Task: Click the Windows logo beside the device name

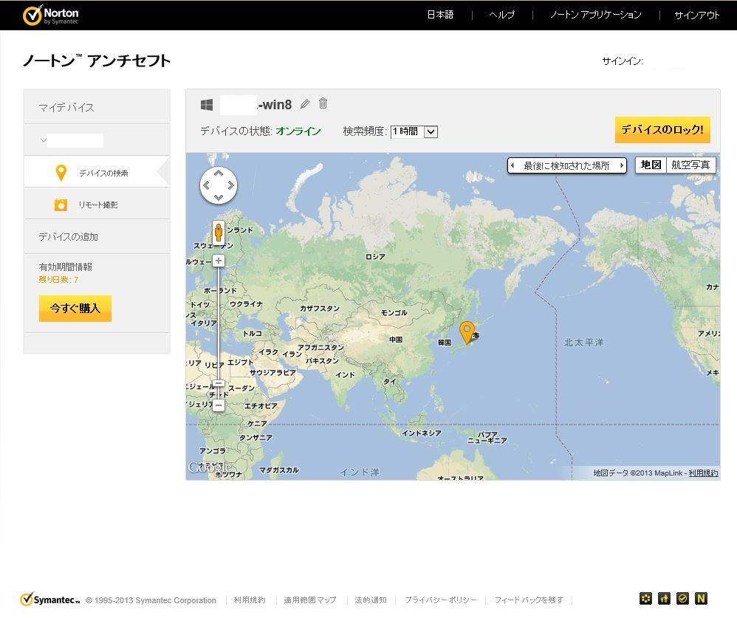Action: coord(207,104)
